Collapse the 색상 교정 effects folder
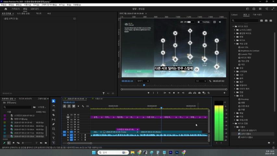 coord(235,44)
